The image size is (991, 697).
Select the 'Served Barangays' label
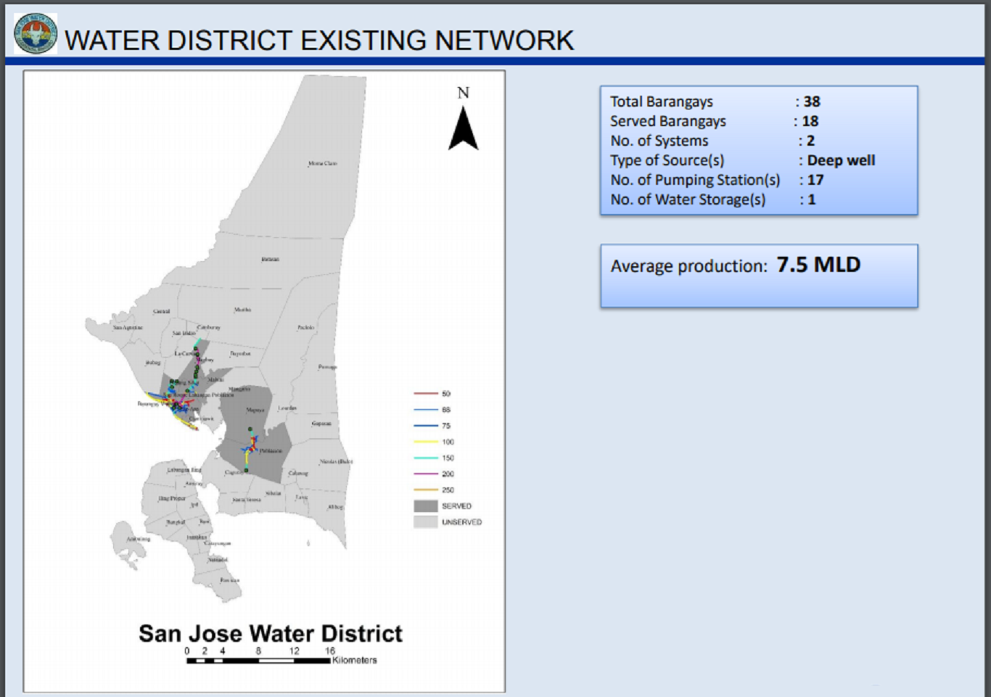pos(667,121)
